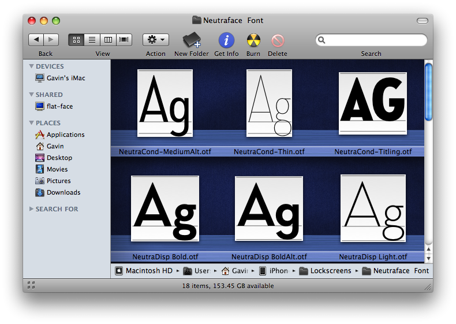Open Gavin home folder in the sidebar
The image size is (456, 324).
pyautogui.click(x=50, y=146)
